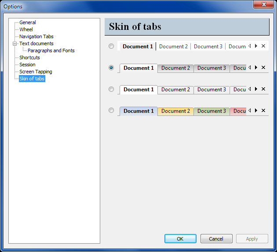Image resolution: width=277 pixels, height=252 pixels.
Task: Open General options in tree
Action: point(28,22)
